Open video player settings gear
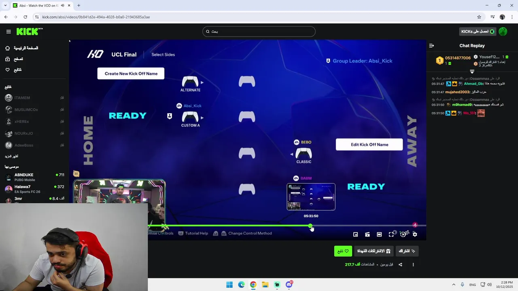The width and height of the screenshot is (518, 291). pos(415,234)
